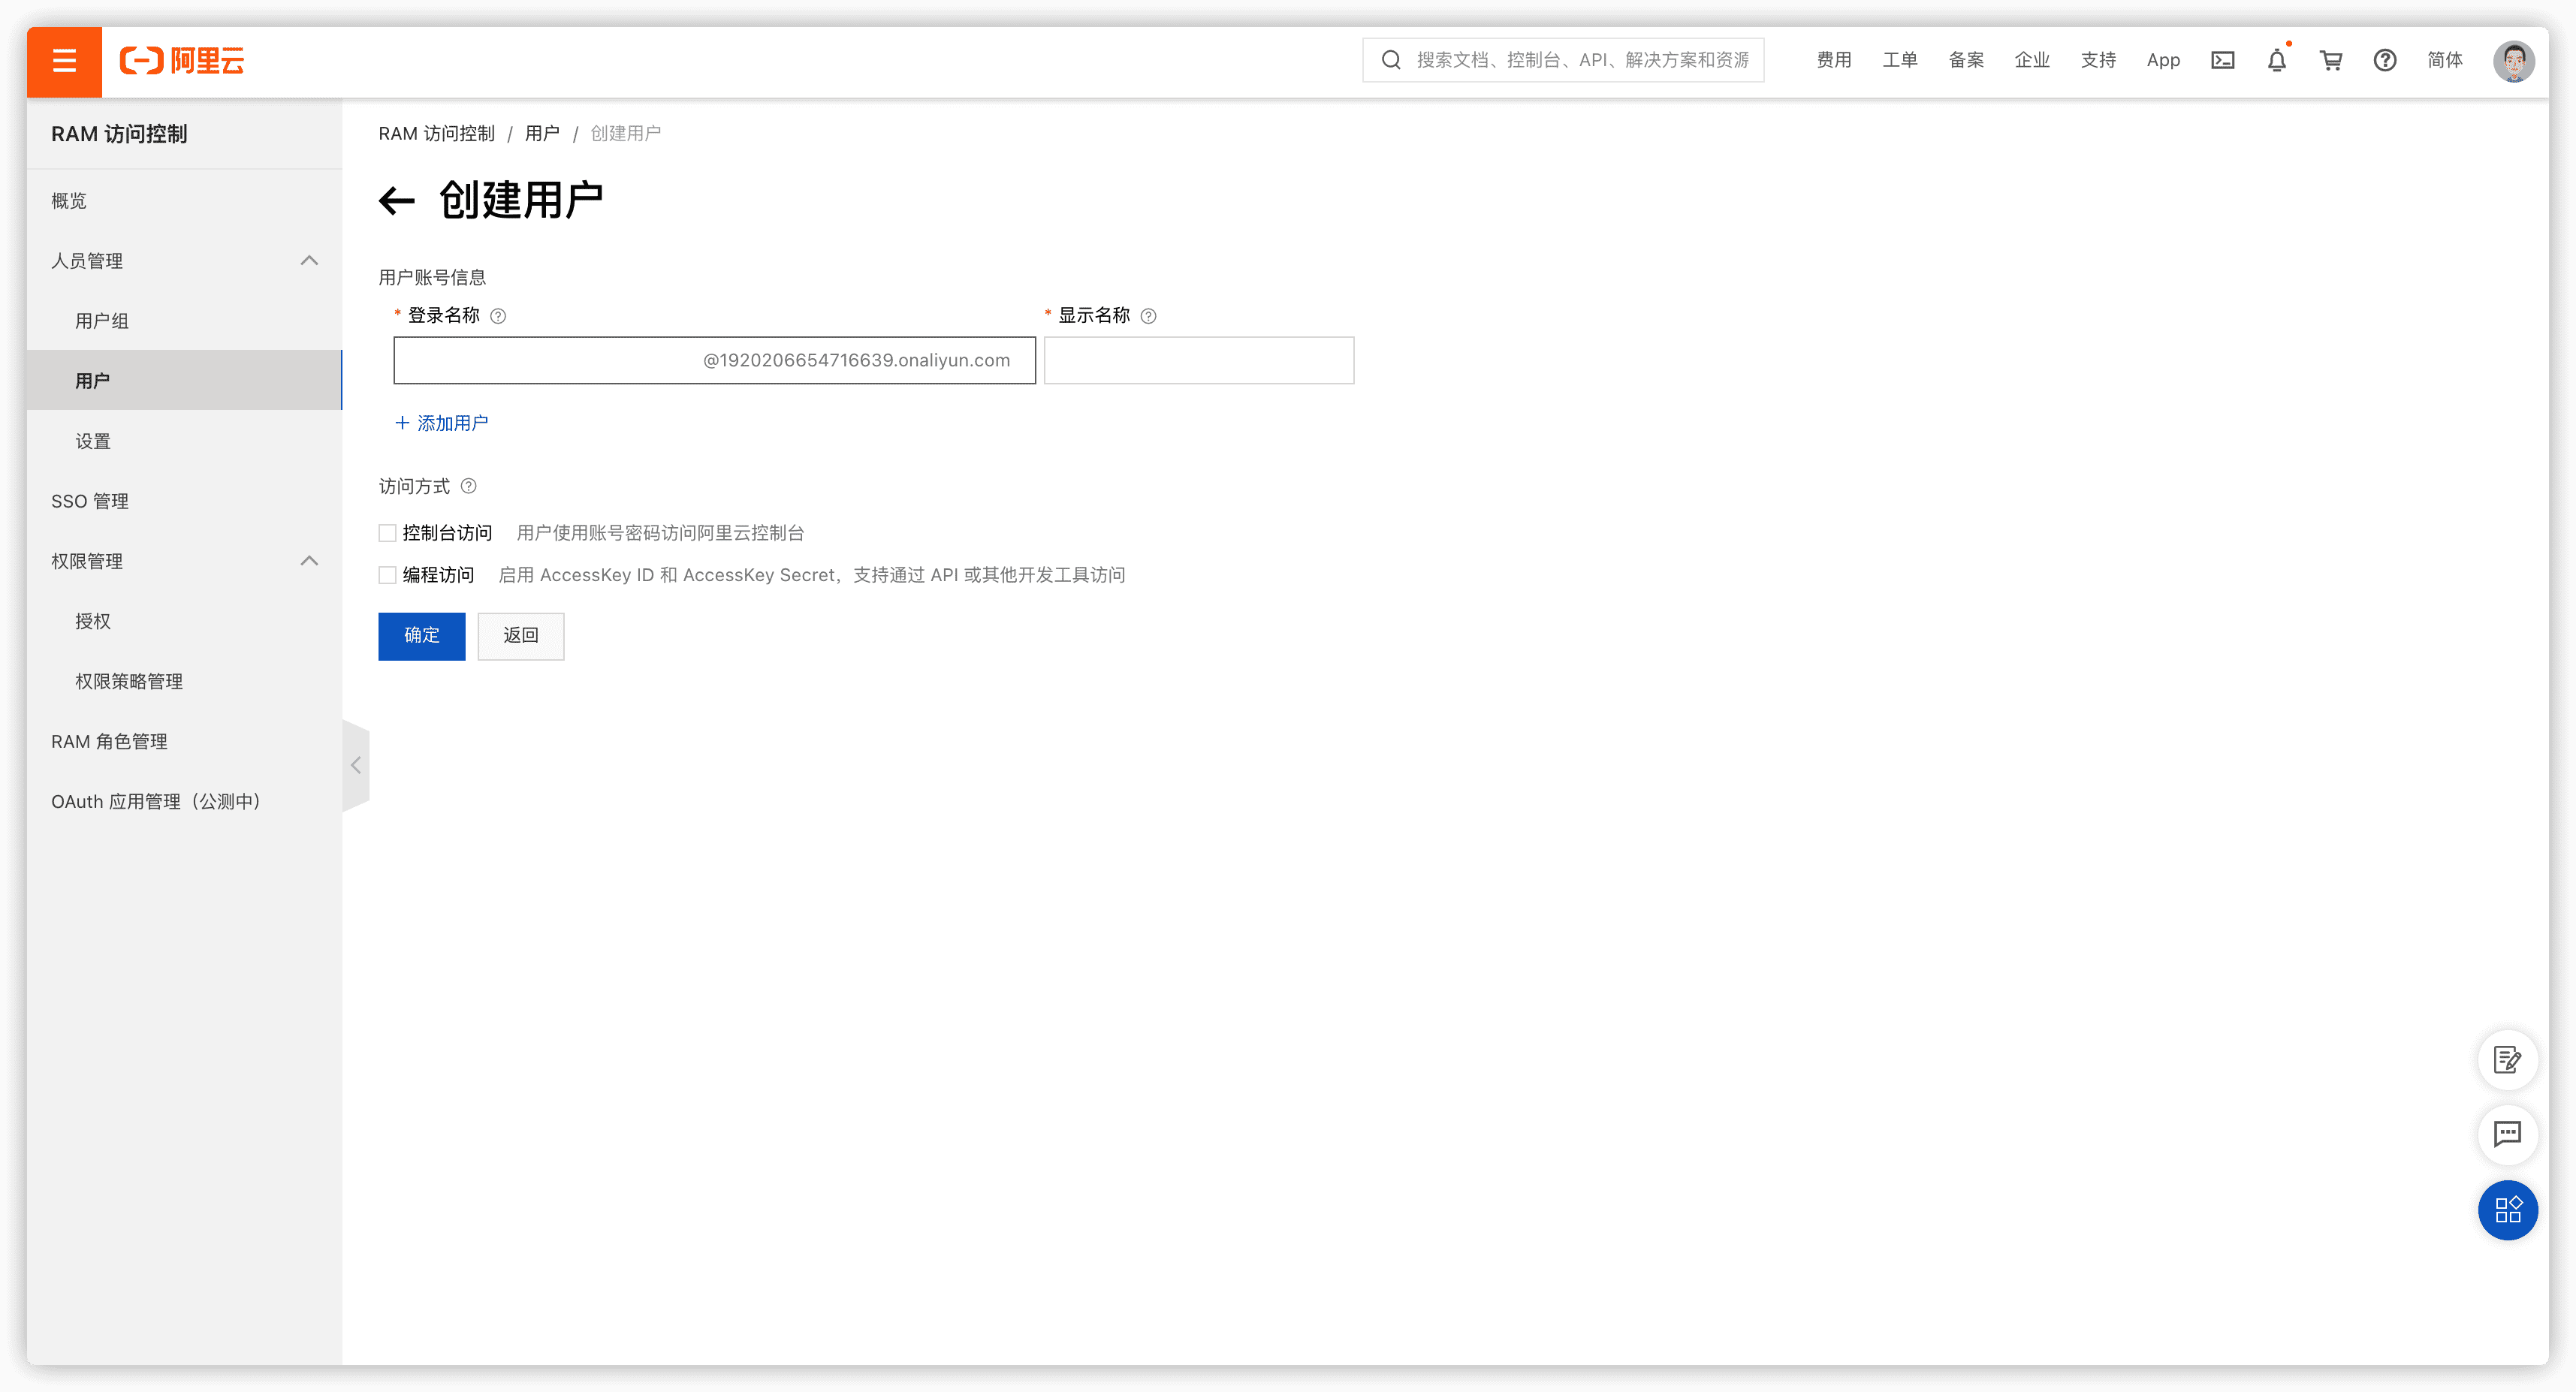The width and height of the screenshot is (2576, 1392).
Task: Toggle 人员管理 section collapse
Action: coord(309,259)
